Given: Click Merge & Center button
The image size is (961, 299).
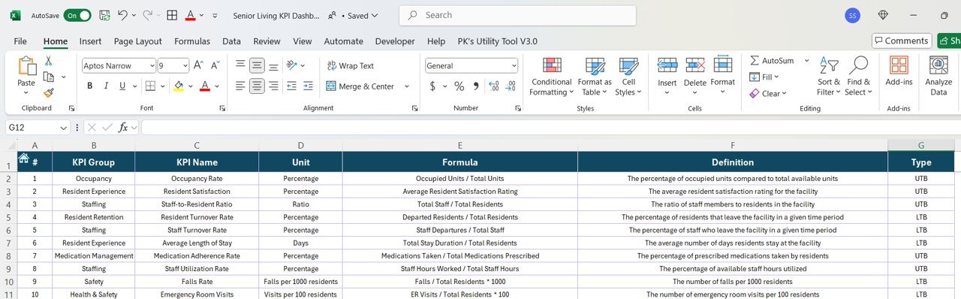Looking at the screenshot, I should click(x=360, y=86).
